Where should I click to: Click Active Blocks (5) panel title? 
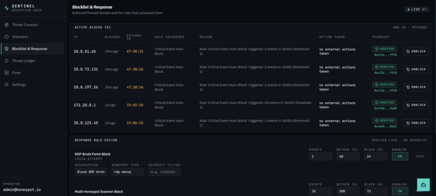point(93,27)
